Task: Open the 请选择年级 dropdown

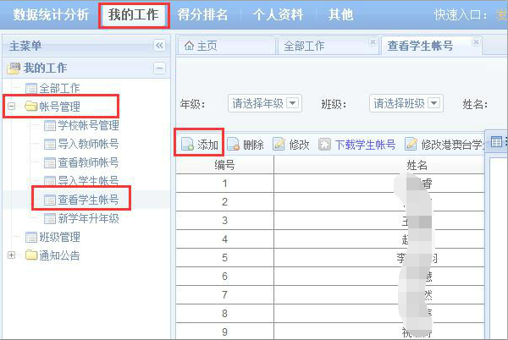Action: (x=265, y=103)
